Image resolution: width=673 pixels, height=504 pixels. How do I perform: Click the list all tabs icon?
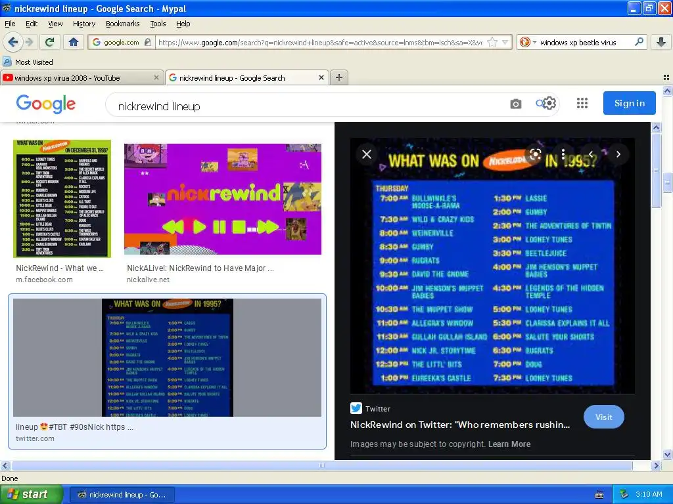point(666,77)
